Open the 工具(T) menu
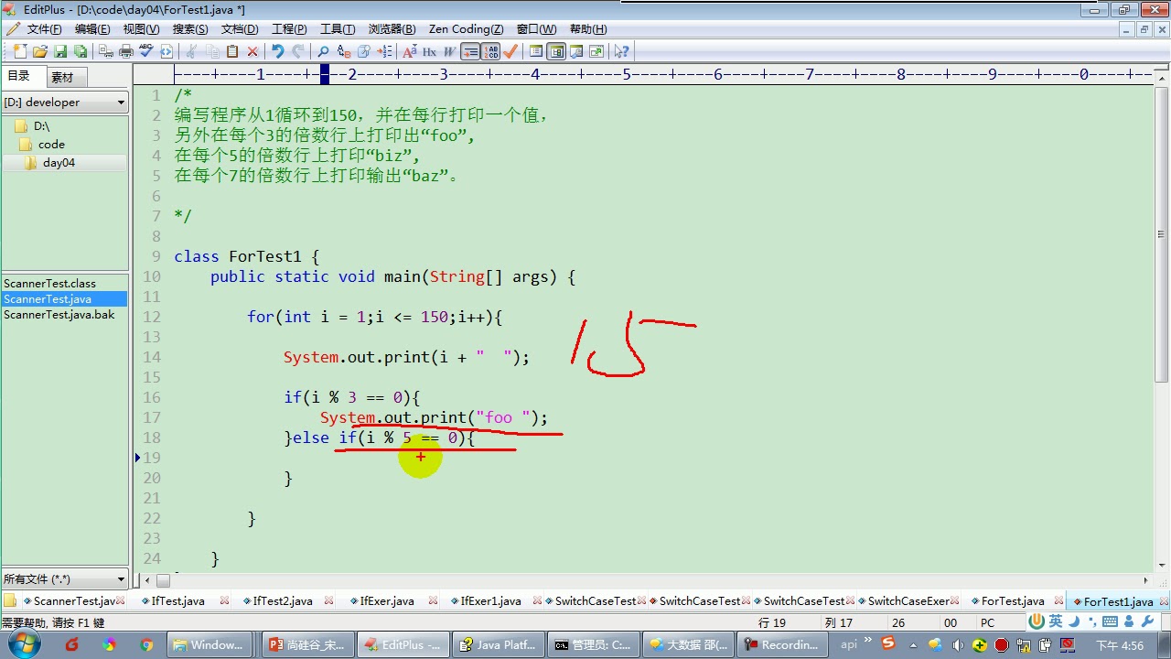 point(338,29)
